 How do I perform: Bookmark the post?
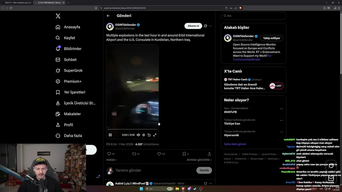(184, 154)
